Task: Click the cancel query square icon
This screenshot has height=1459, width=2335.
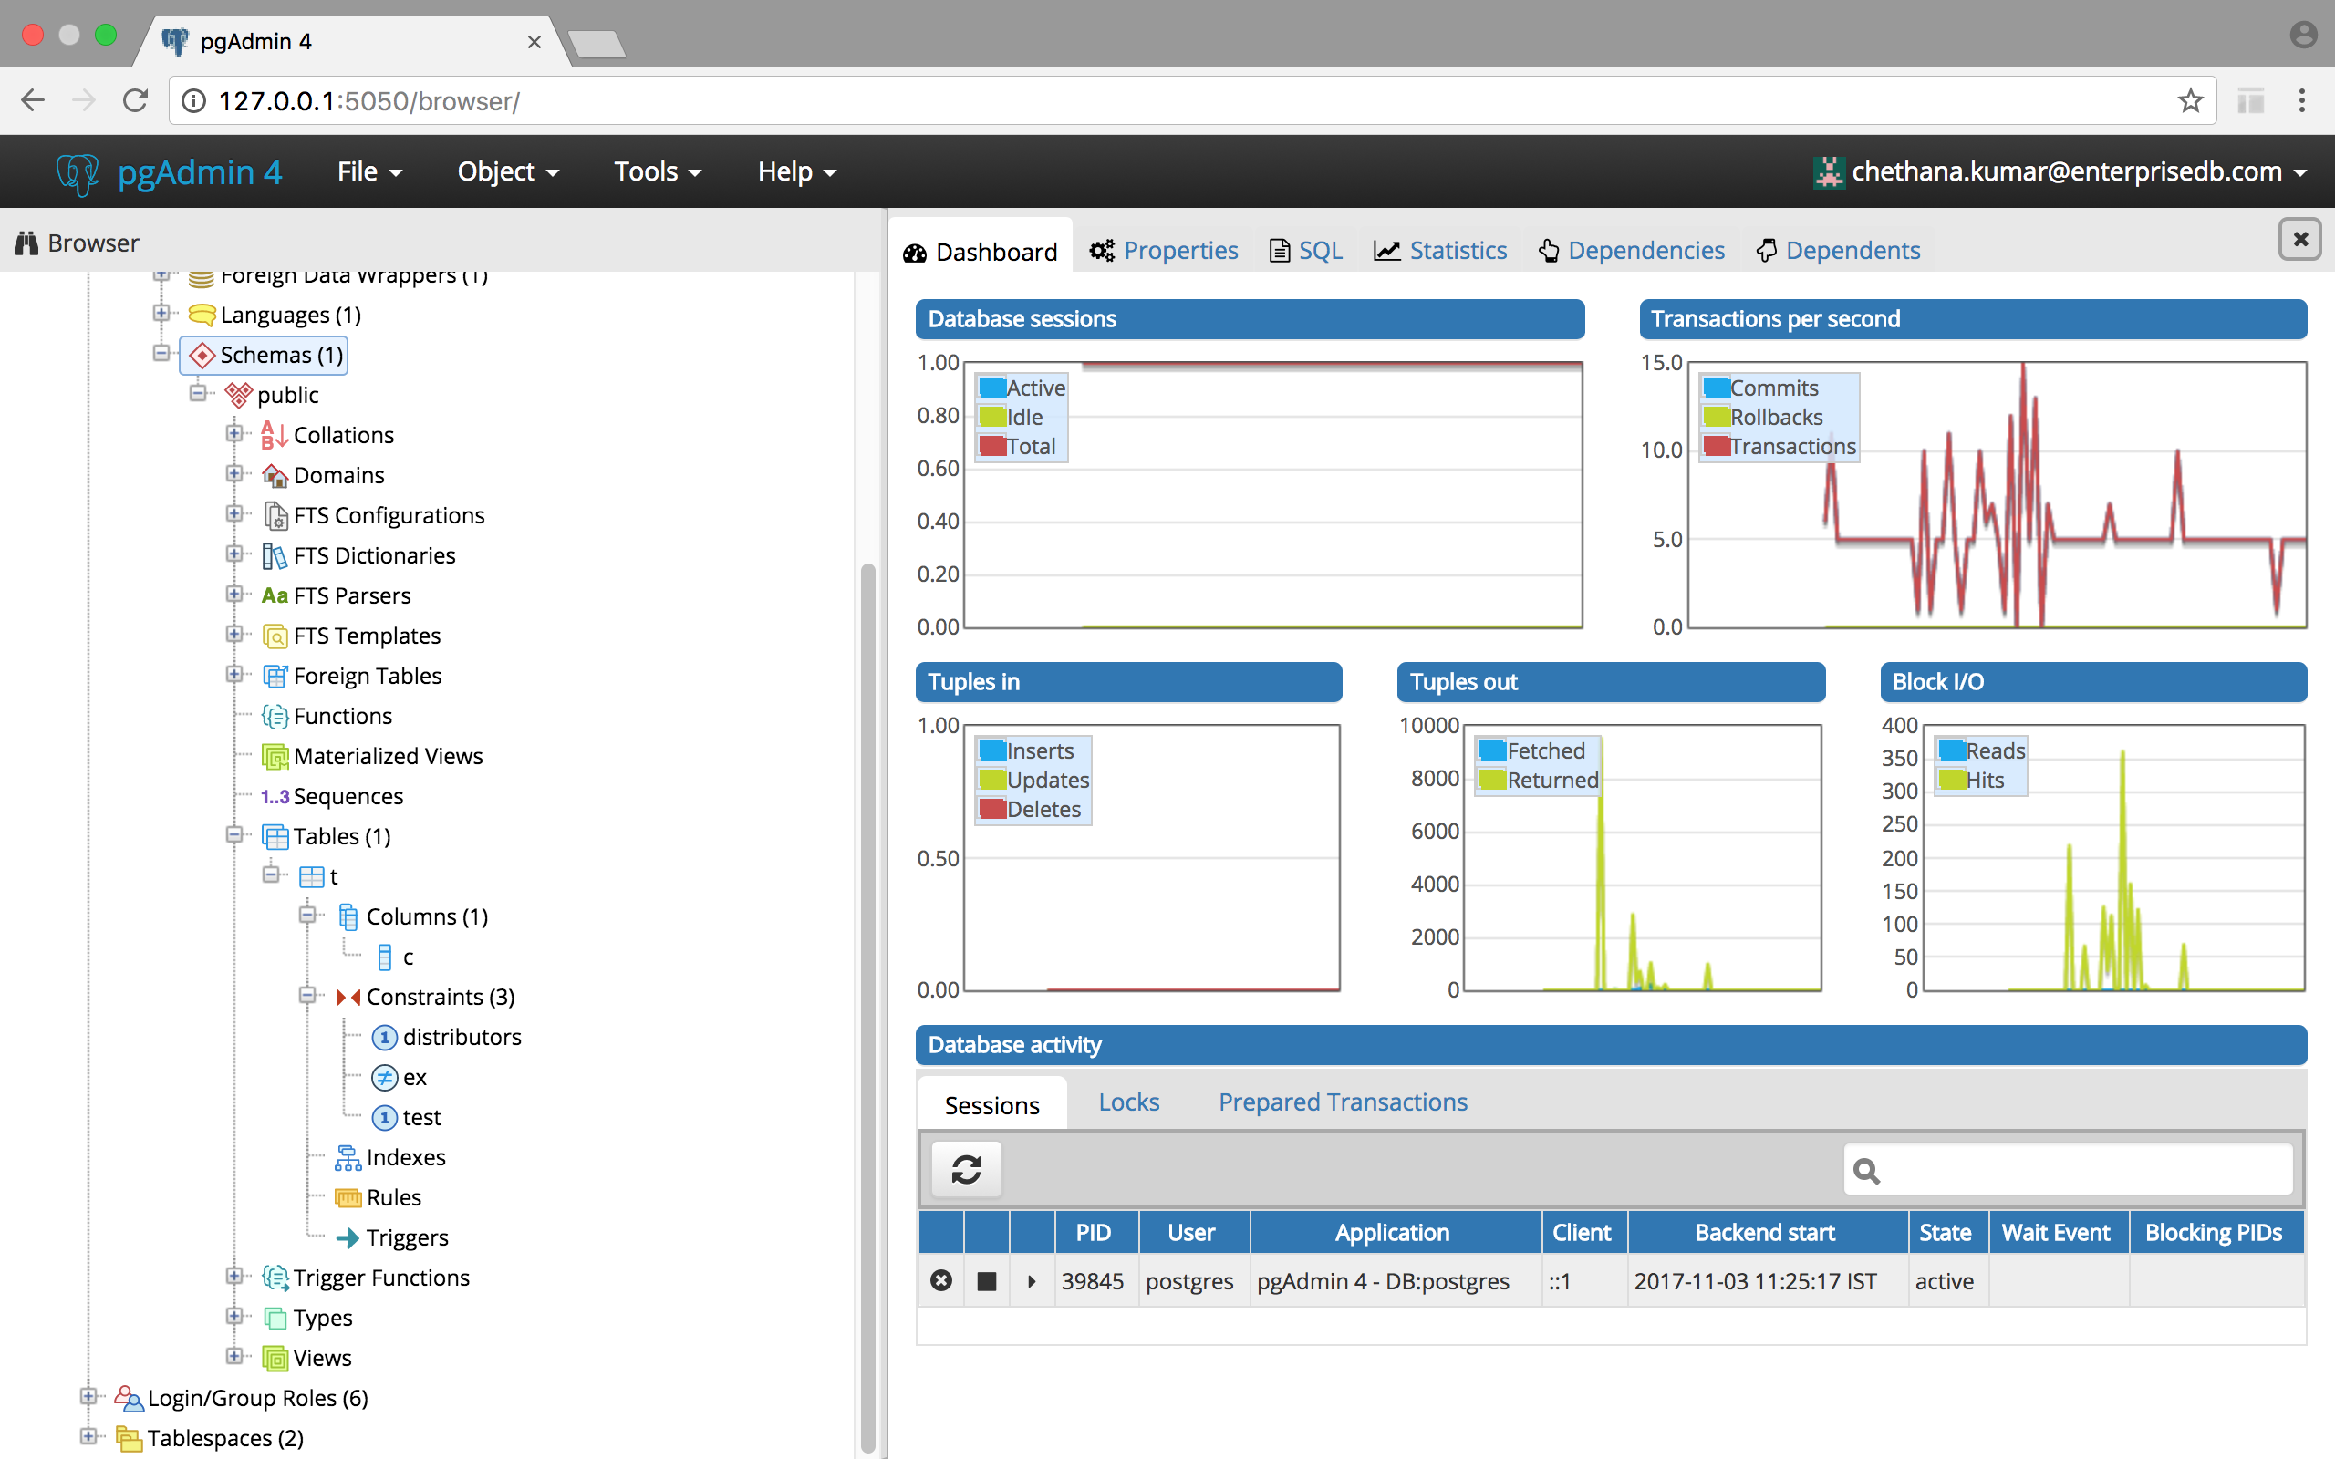Action: tap(986, 1280)
